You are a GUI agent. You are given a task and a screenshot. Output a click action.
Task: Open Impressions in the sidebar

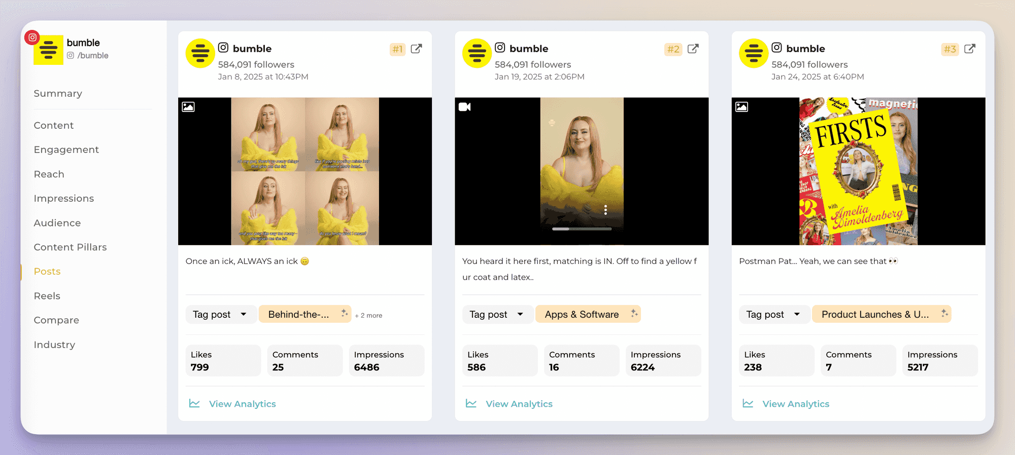tap(64, 198)
